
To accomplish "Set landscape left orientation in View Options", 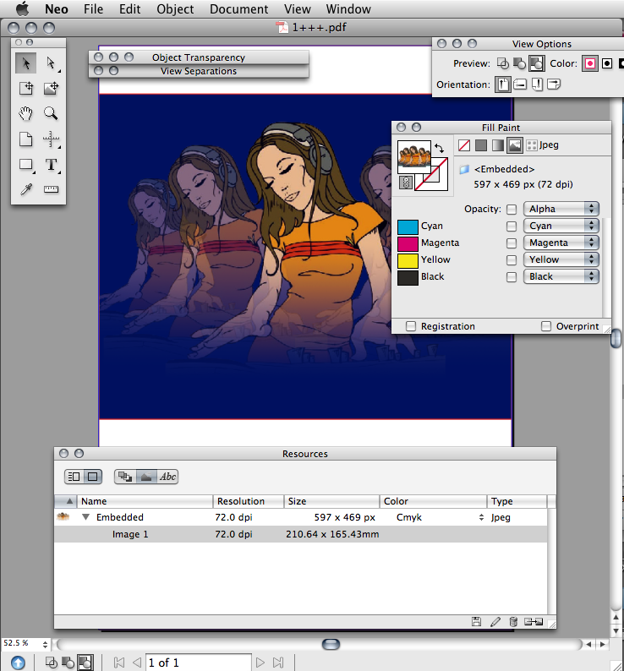I will 520,85.
